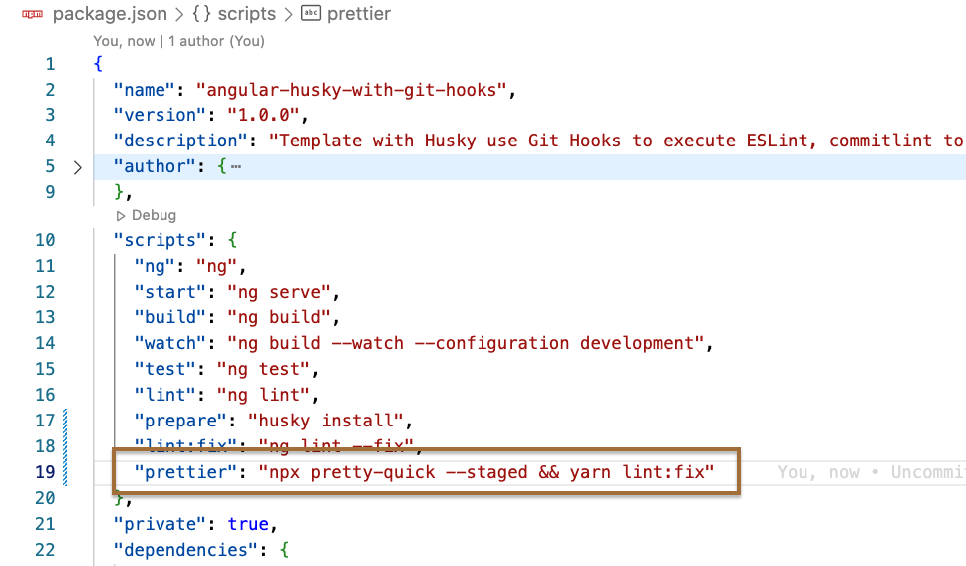Click the collapsed ellipsis after author brace
Viewport: 966px width, 566px height.
click(x=235, y=166)
